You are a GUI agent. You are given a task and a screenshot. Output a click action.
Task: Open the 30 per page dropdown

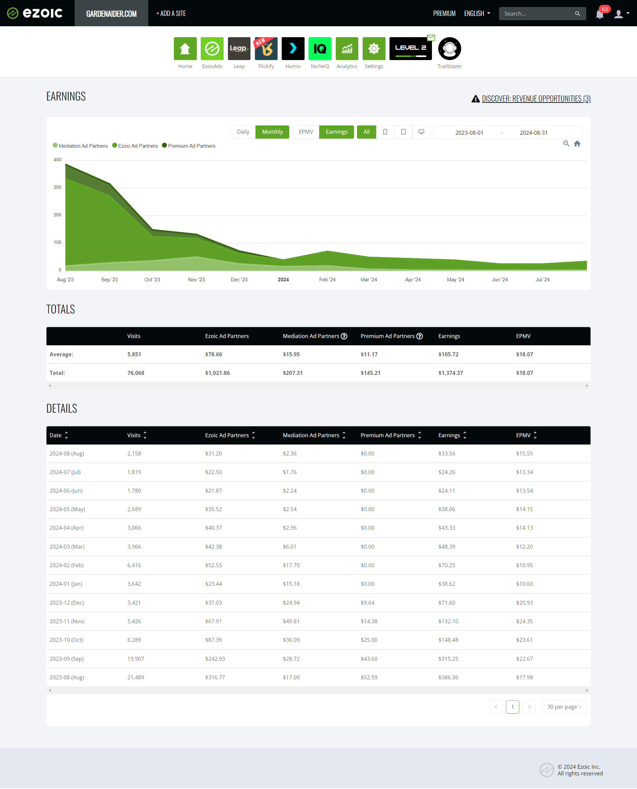click(x=564, y=707)
